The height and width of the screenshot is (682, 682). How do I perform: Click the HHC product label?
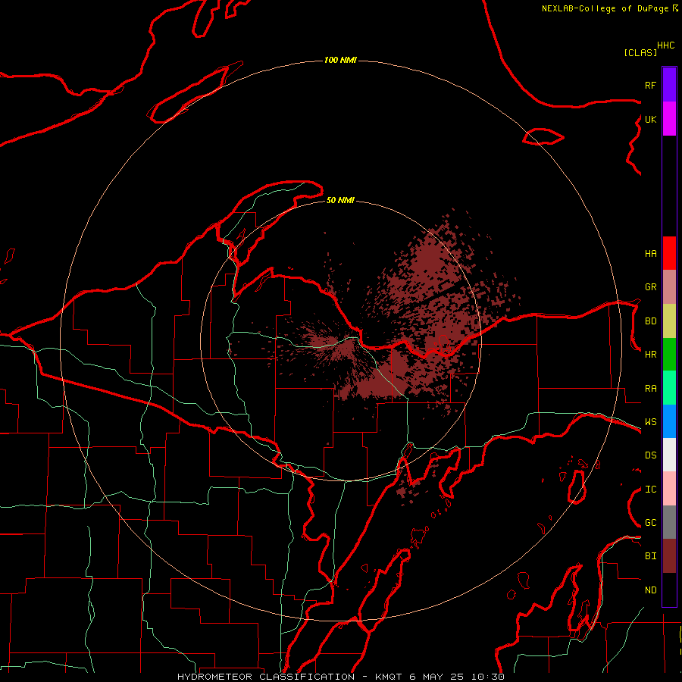point(666,45)
